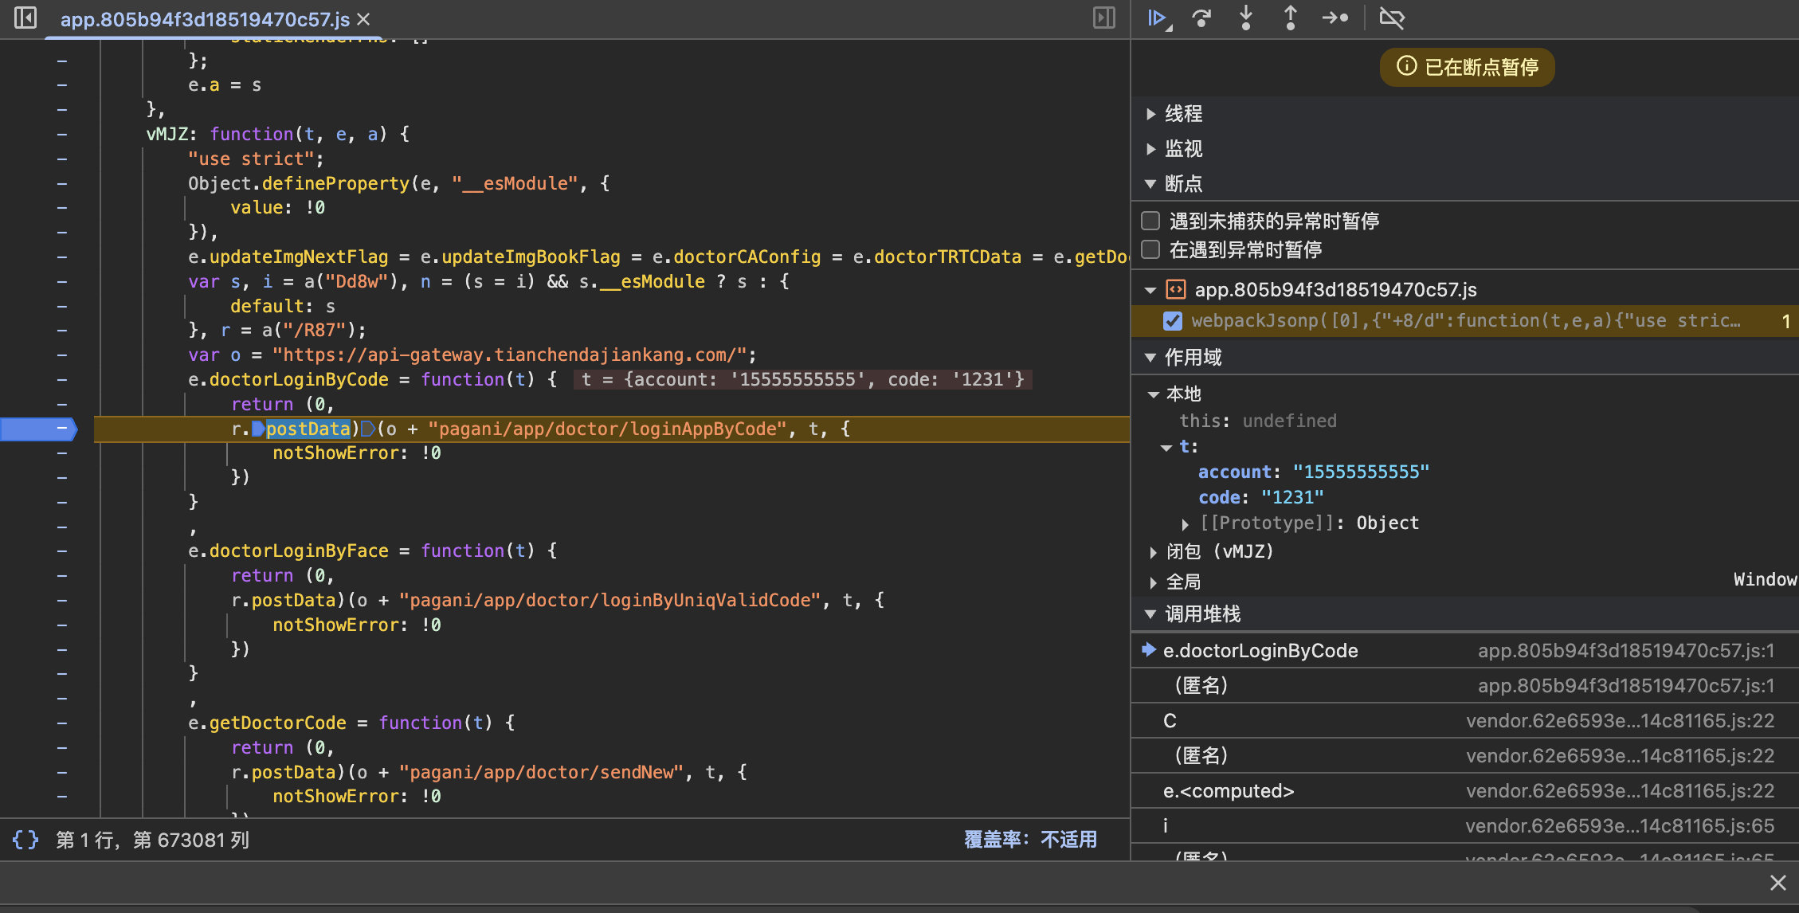
Task: Toggle the file navigator sidebar
Action: click(x=25, y=18)
